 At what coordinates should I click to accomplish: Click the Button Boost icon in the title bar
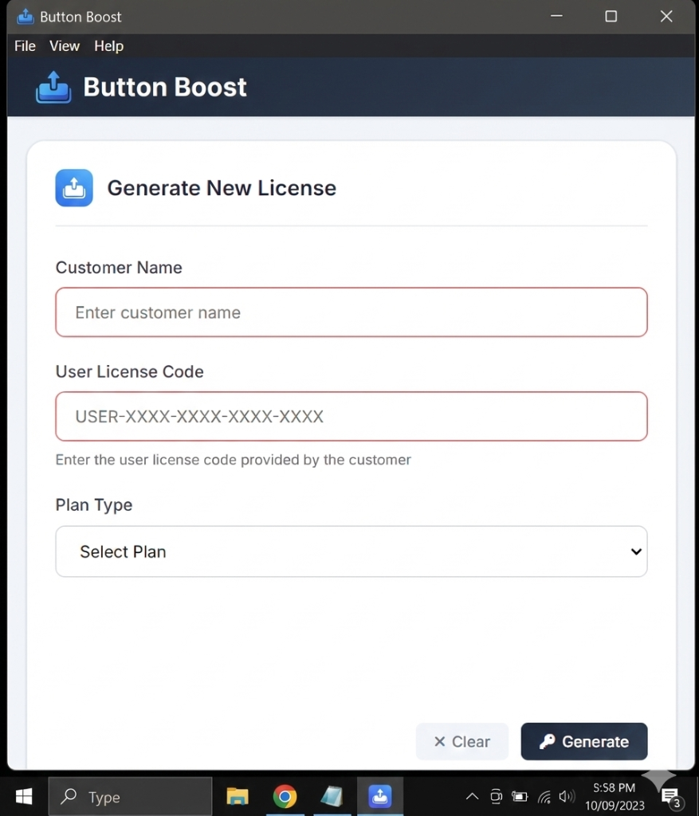pyautogui.click(x=25, y=16)
